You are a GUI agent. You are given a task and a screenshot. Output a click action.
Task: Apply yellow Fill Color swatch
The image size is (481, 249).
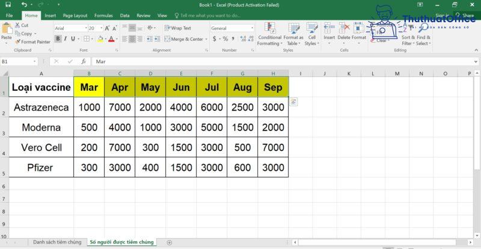point(100,39)
